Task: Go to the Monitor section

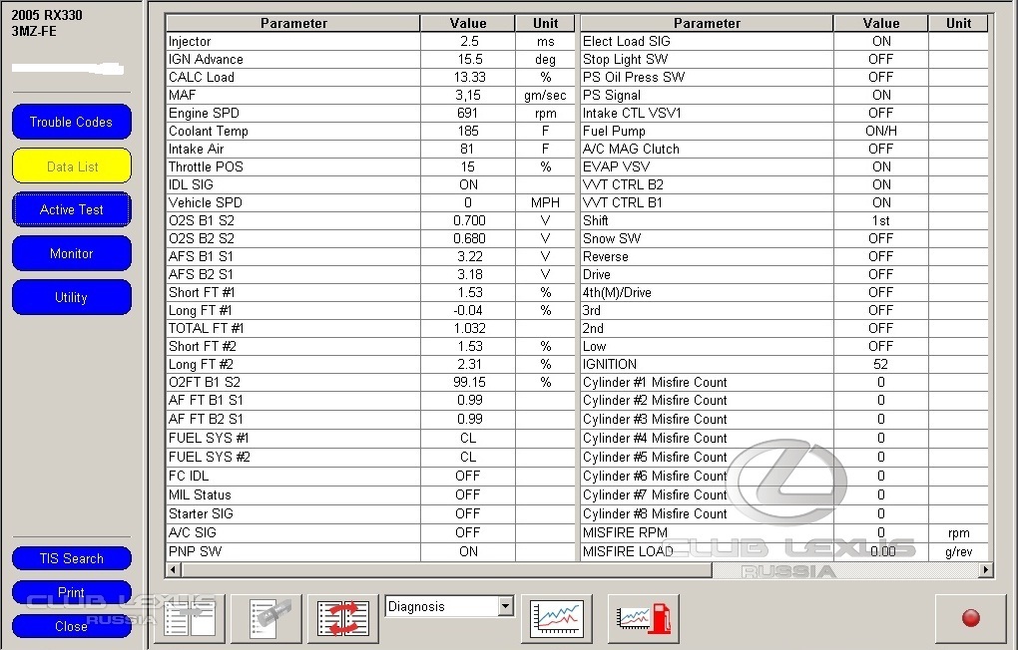Action: point(72,253)
